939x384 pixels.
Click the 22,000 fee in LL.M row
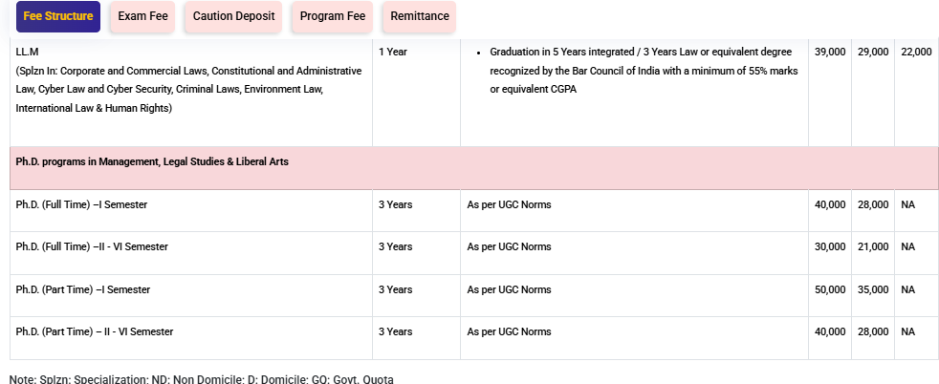point(916,52)
